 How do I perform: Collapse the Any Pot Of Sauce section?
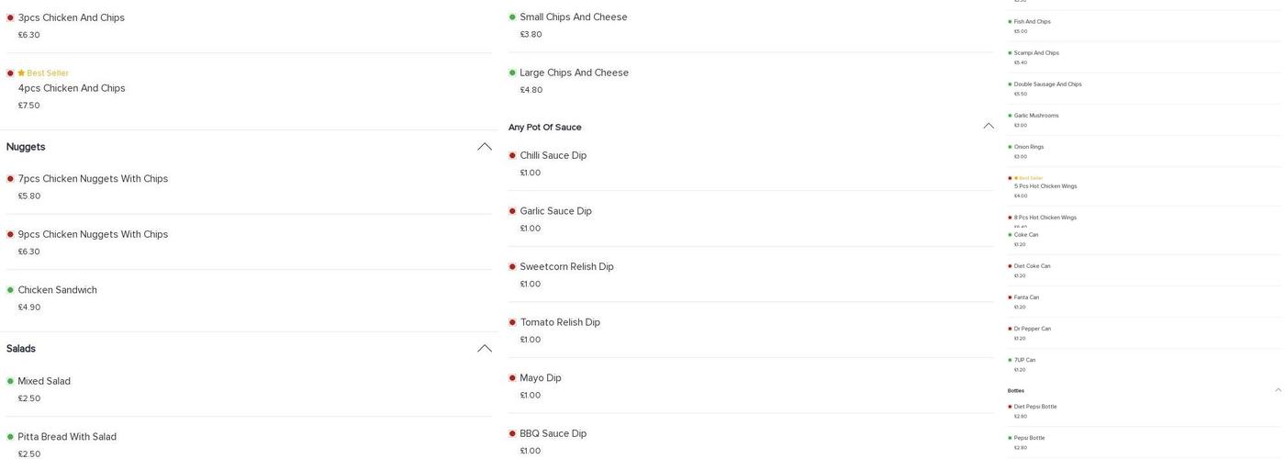[x=989, y=127]
